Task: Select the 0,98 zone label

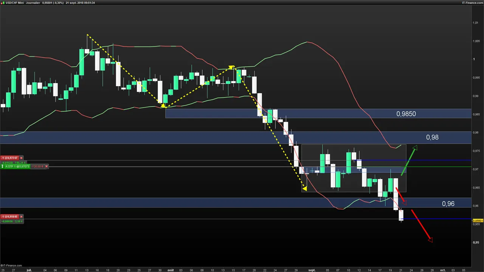Action: [x=432, y=138]
